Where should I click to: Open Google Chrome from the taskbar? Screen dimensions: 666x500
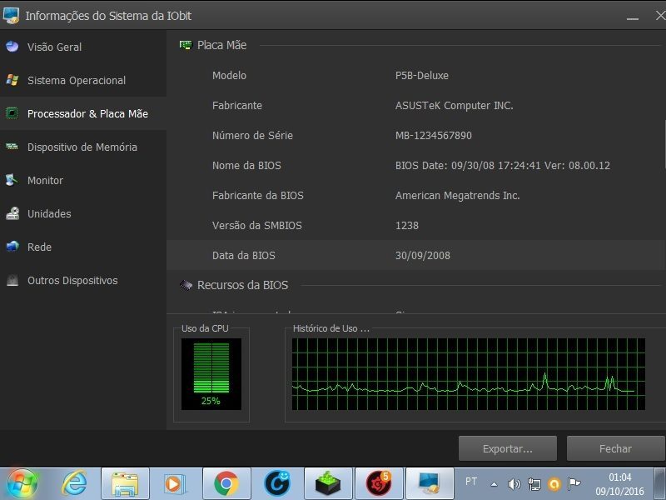click(226, 483)
